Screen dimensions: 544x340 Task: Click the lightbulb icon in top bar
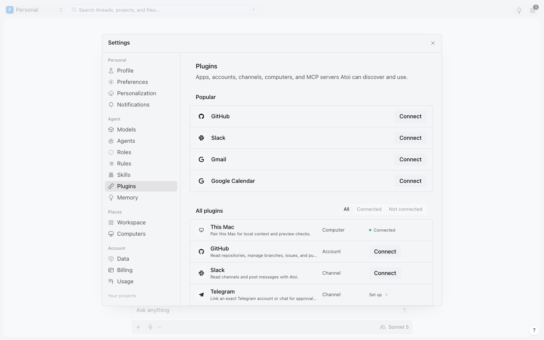point(519,10)
